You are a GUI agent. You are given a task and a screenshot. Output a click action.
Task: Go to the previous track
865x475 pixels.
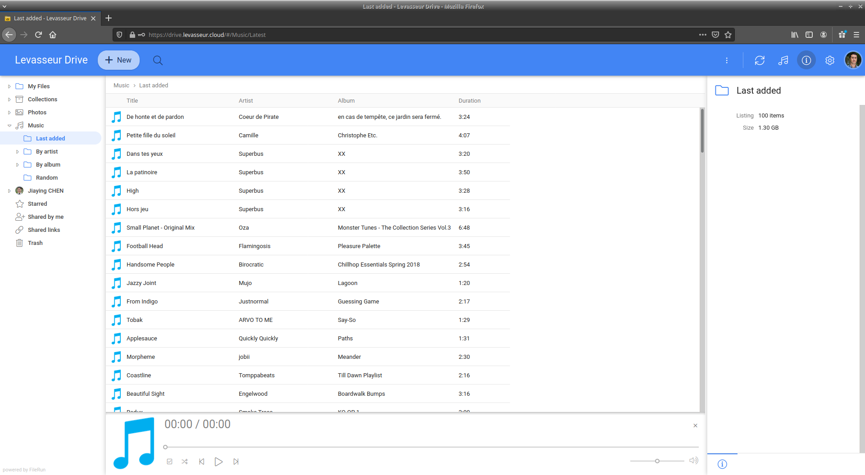click(x=202, y=461)
